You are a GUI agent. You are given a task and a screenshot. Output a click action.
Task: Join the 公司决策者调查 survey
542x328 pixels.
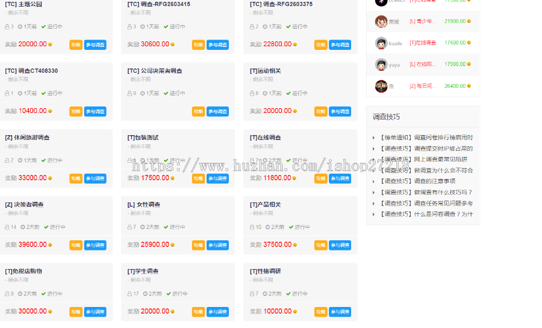(x=218, y=111)
